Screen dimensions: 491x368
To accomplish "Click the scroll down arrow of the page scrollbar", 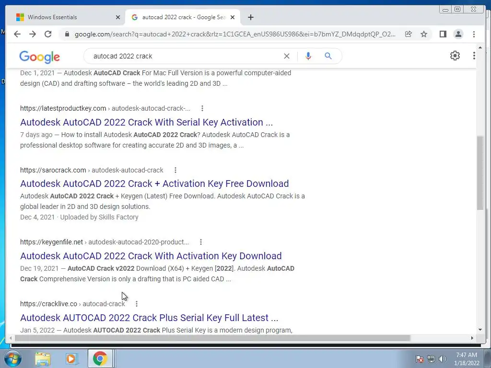I will pos(480,330).
